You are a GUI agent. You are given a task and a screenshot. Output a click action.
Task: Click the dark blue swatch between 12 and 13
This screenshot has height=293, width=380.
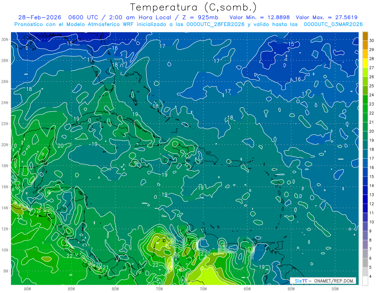click(x=365, y=199)
